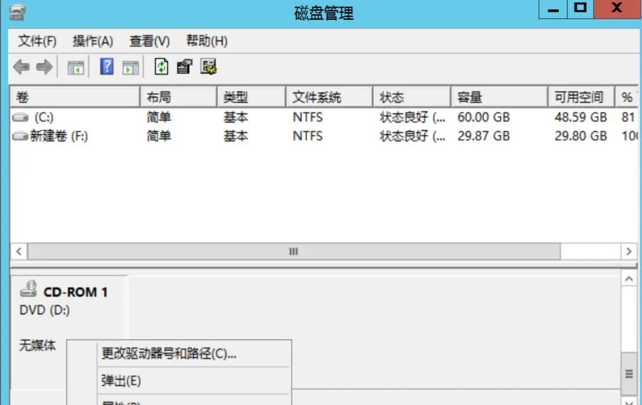Click the Forward arrow toolbar icon
The height and width of the screenshot is (405, 642).
point(44,67)
